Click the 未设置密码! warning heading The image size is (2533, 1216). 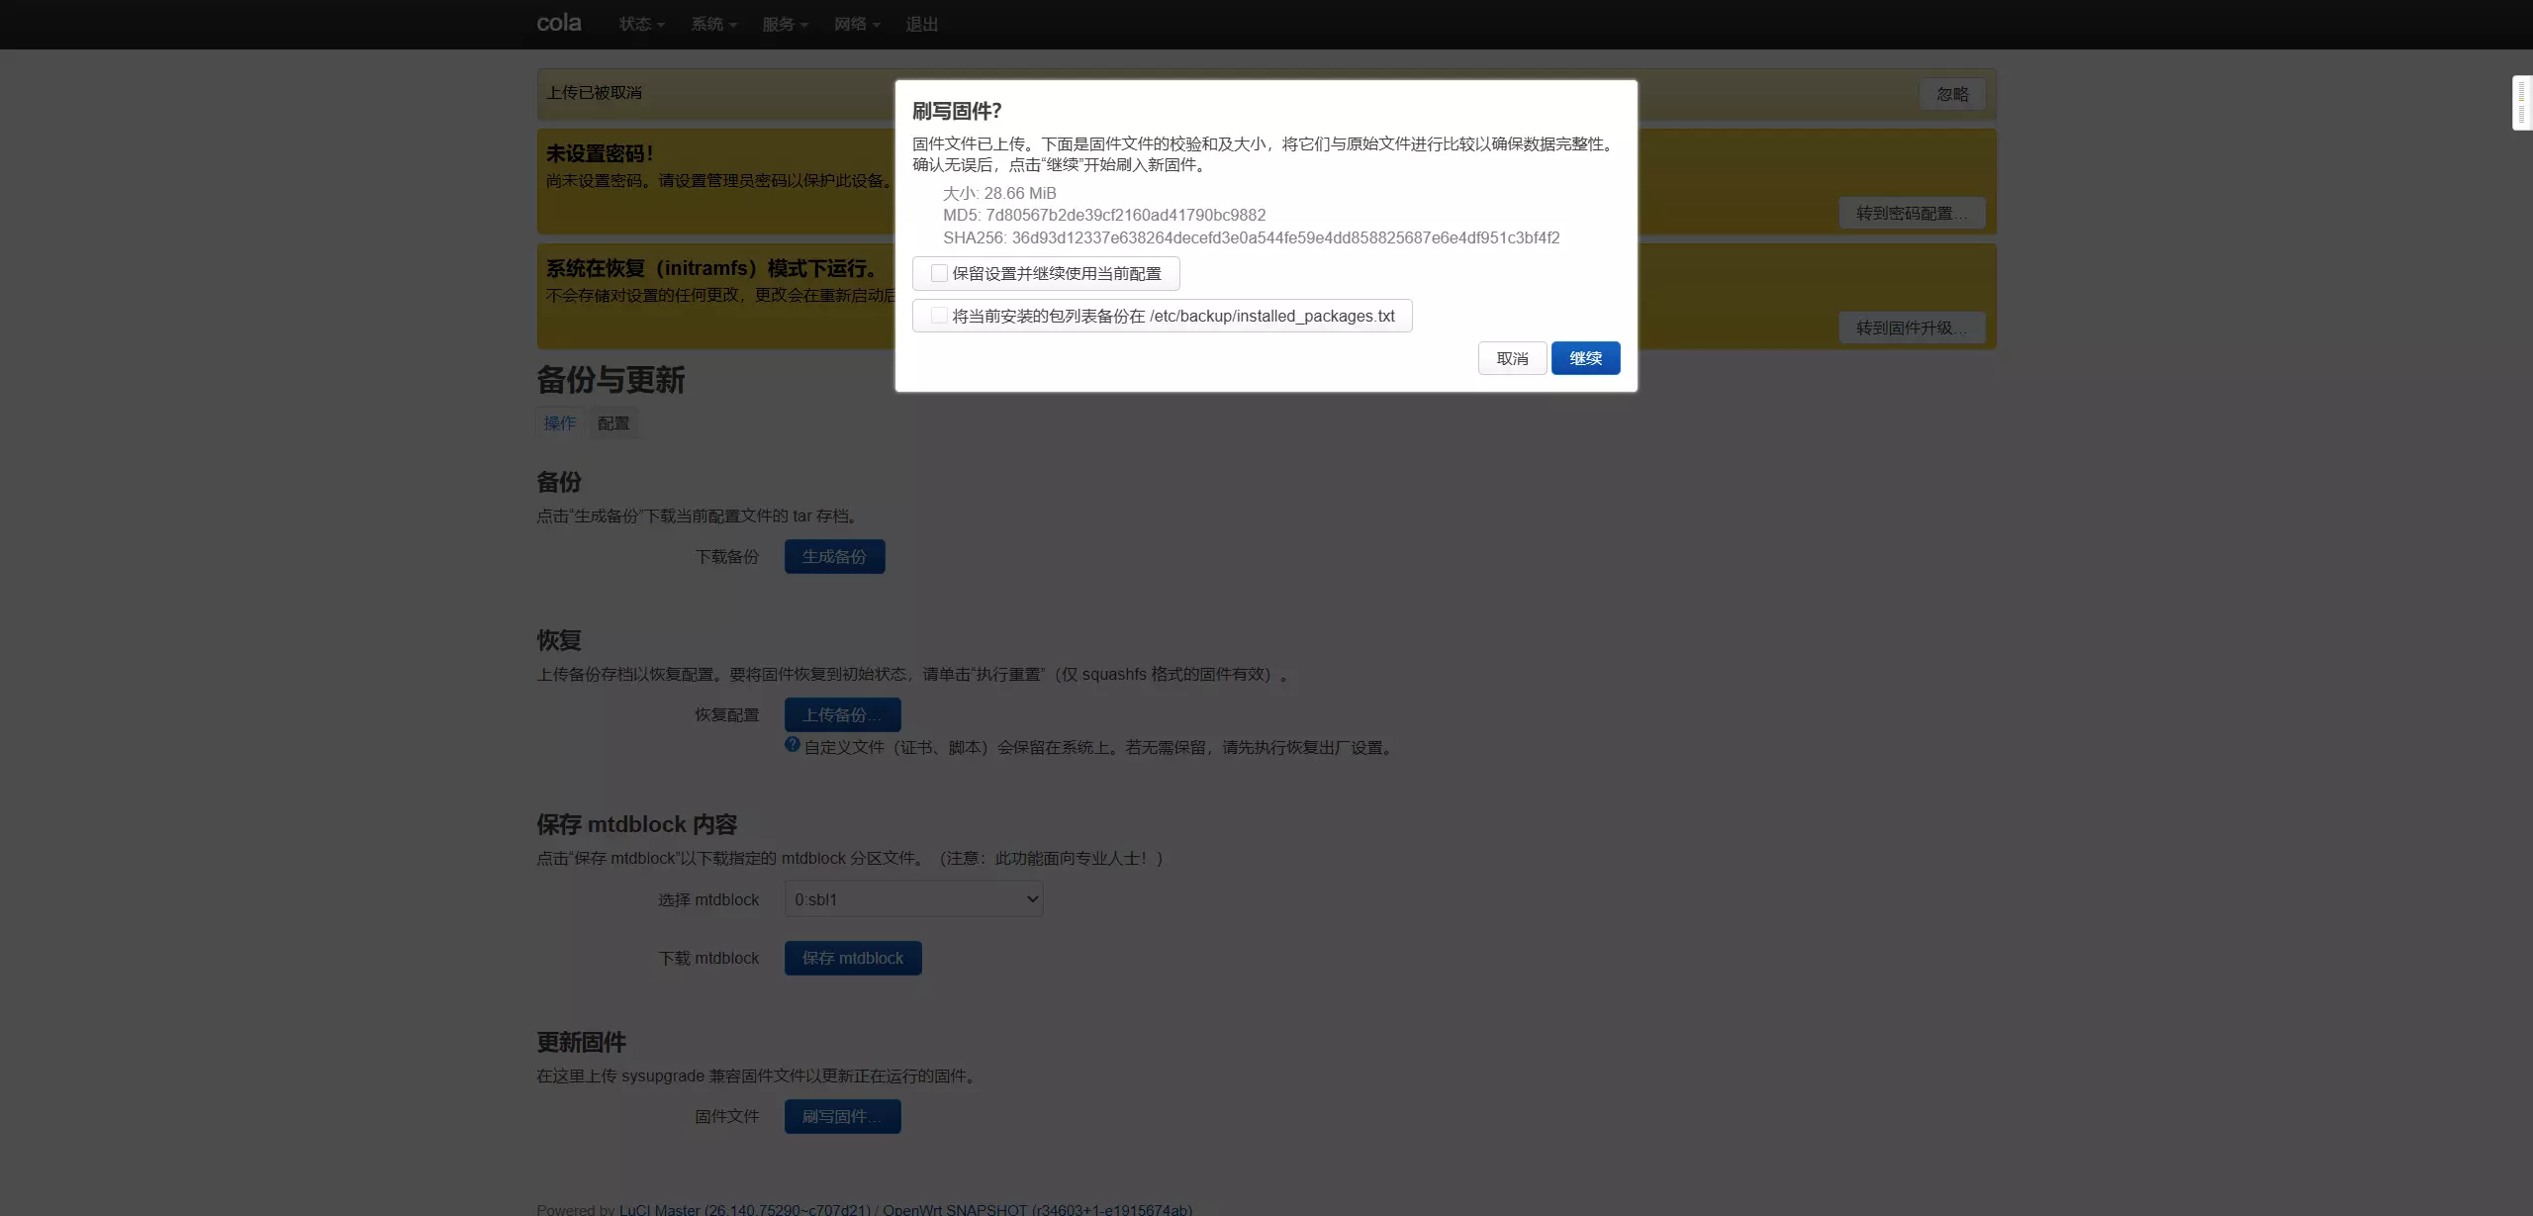tap(600, 153)
